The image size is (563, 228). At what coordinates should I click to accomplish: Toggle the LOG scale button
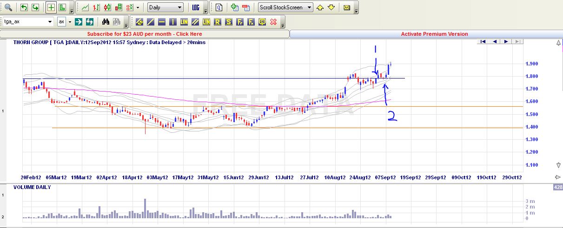[196, 7]
